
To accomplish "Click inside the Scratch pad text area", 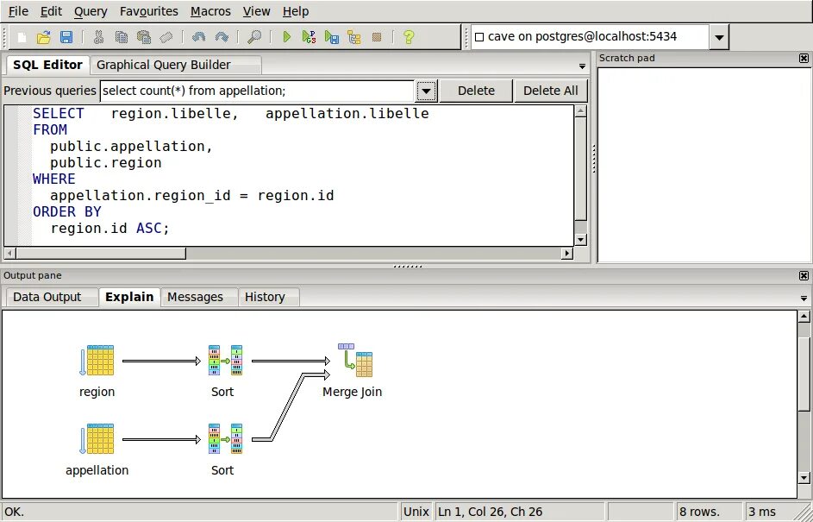I will pos(704,165).
